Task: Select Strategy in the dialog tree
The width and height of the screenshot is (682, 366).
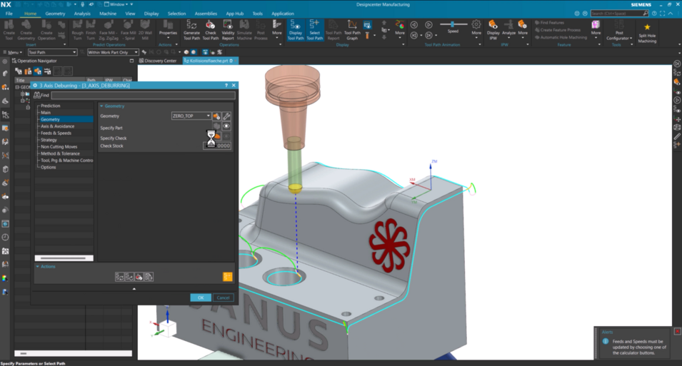Action: [49, 140]
